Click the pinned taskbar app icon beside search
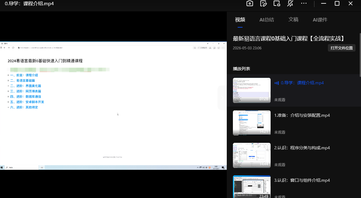The height and width of the screenshot is (198, 361). tap(42, 168)
